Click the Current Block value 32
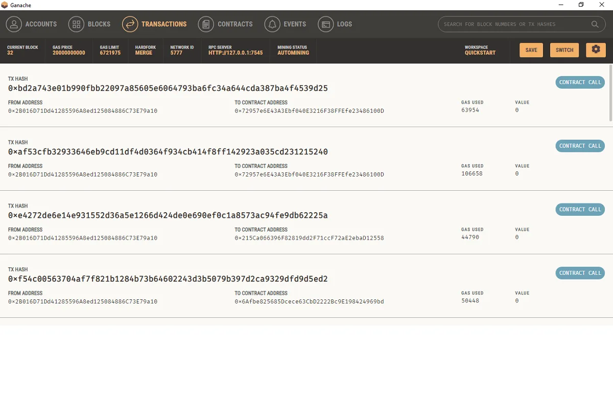Image resolution: width=613 pixels, height=408 pixels. coord(10,53)
